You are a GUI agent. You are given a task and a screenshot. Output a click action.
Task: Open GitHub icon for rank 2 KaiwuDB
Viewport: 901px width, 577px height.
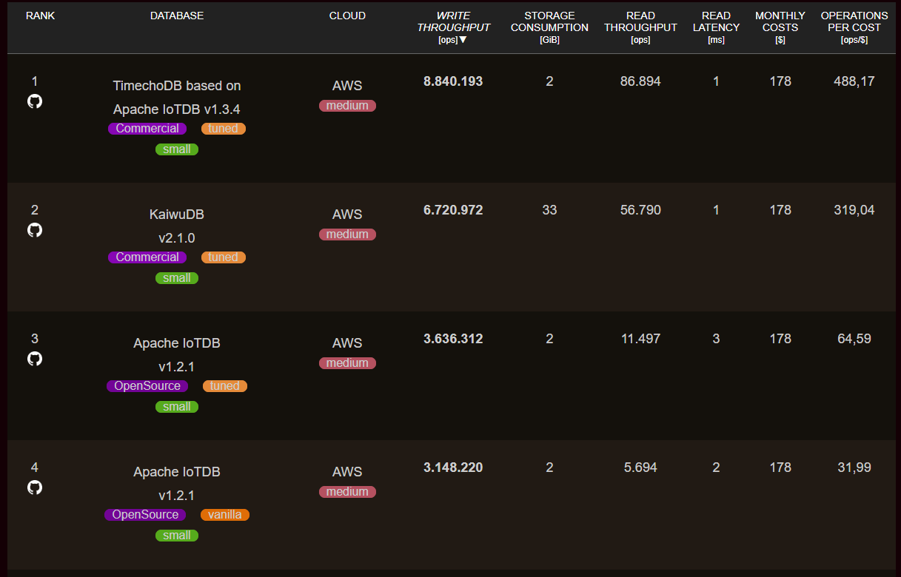(35, 230)
